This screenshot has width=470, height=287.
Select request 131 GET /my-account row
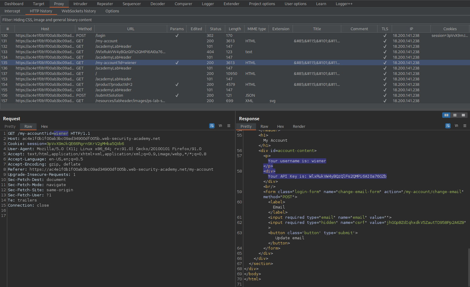235,41
